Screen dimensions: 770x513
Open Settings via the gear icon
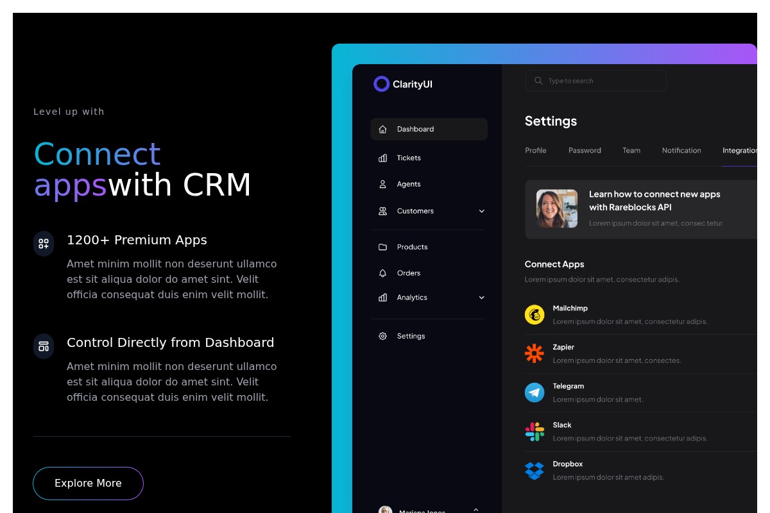pyautogui.click(x=382, y=336)
